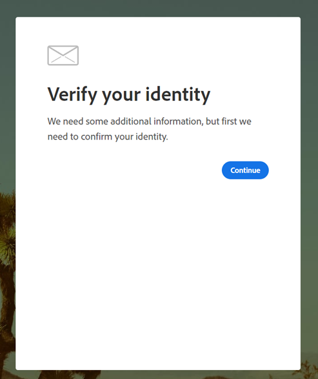
Task: Click the word "identity" in the large heading
Action: click(178, 94)
